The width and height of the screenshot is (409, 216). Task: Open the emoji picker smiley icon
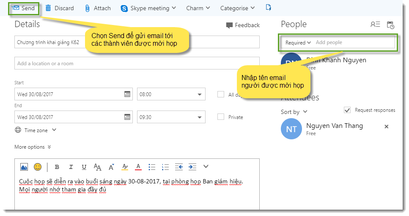click(38, 167)
